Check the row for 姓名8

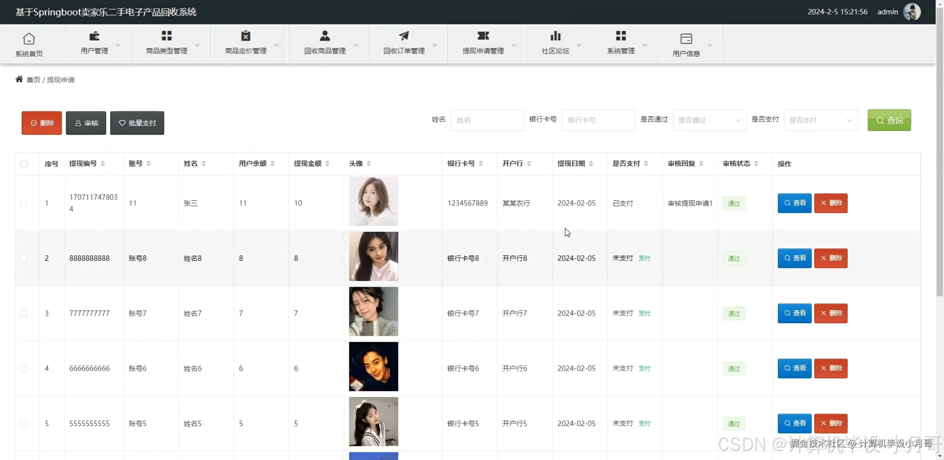coord(24,258)
